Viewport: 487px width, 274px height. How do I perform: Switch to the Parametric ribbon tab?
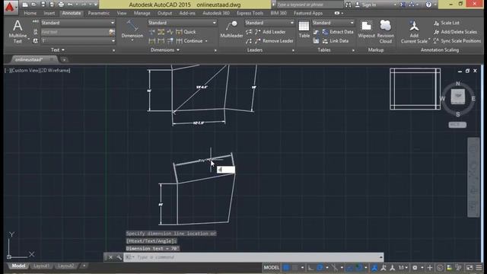pos(98,13)
